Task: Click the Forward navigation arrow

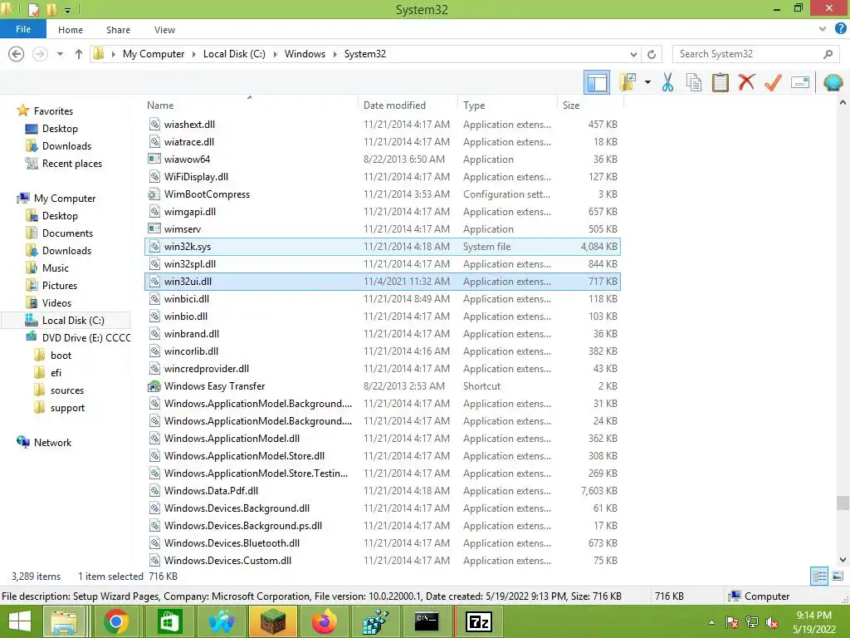Action: click(40, 54)
